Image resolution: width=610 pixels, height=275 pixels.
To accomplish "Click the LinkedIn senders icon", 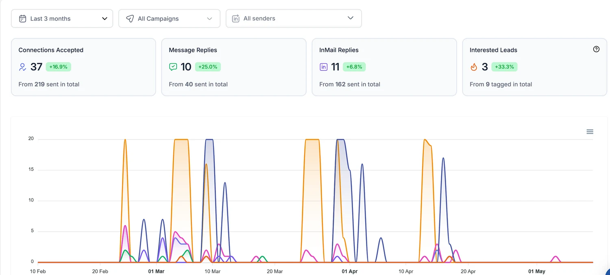I will tap(235, 18).
